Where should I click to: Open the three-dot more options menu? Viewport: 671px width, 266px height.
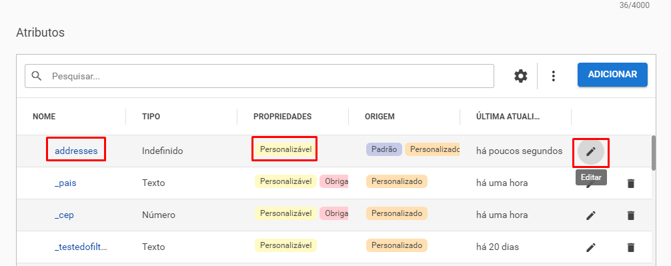click(554, 76)
